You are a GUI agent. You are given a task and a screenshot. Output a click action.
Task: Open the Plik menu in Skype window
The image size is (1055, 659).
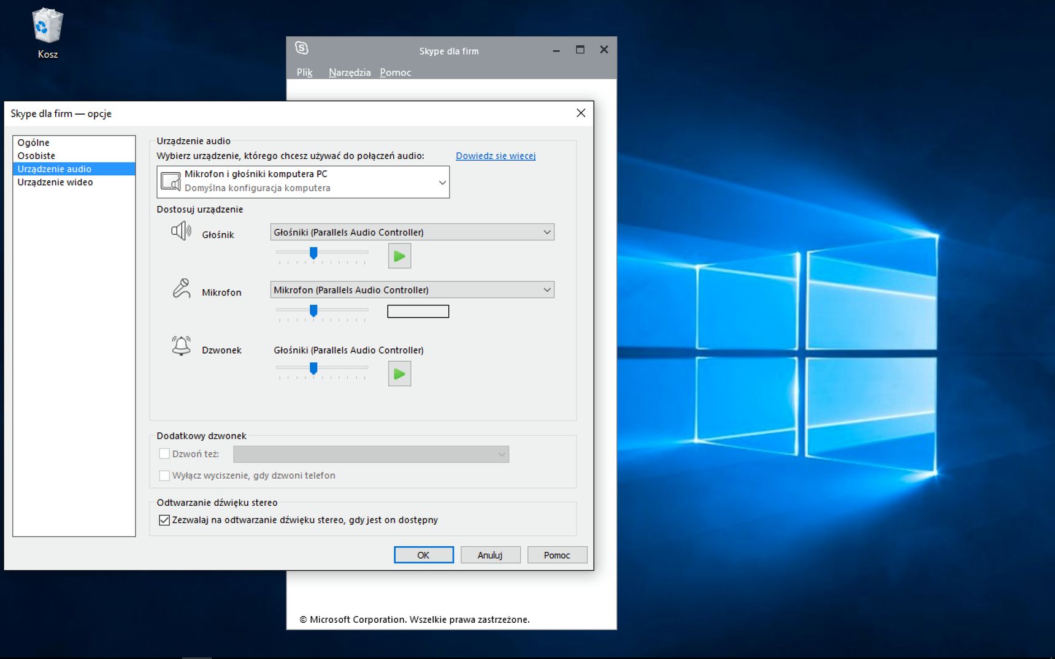click(304, 72)
